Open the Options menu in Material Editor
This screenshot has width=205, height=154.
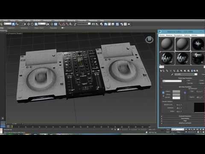(x=187, y=35)
